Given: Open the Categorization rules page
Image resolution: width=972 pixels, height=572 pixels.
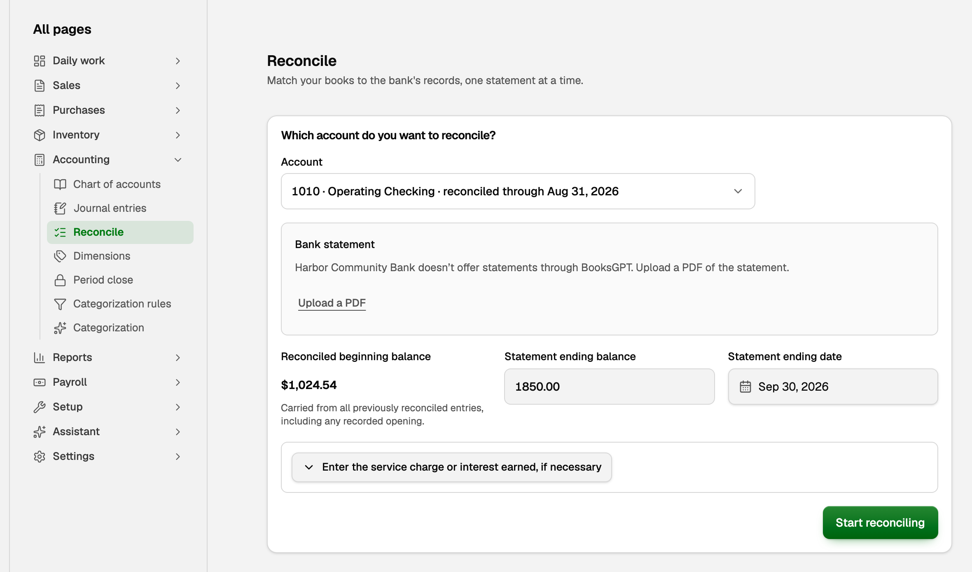Looking at the screenshot, I should 120,304.
